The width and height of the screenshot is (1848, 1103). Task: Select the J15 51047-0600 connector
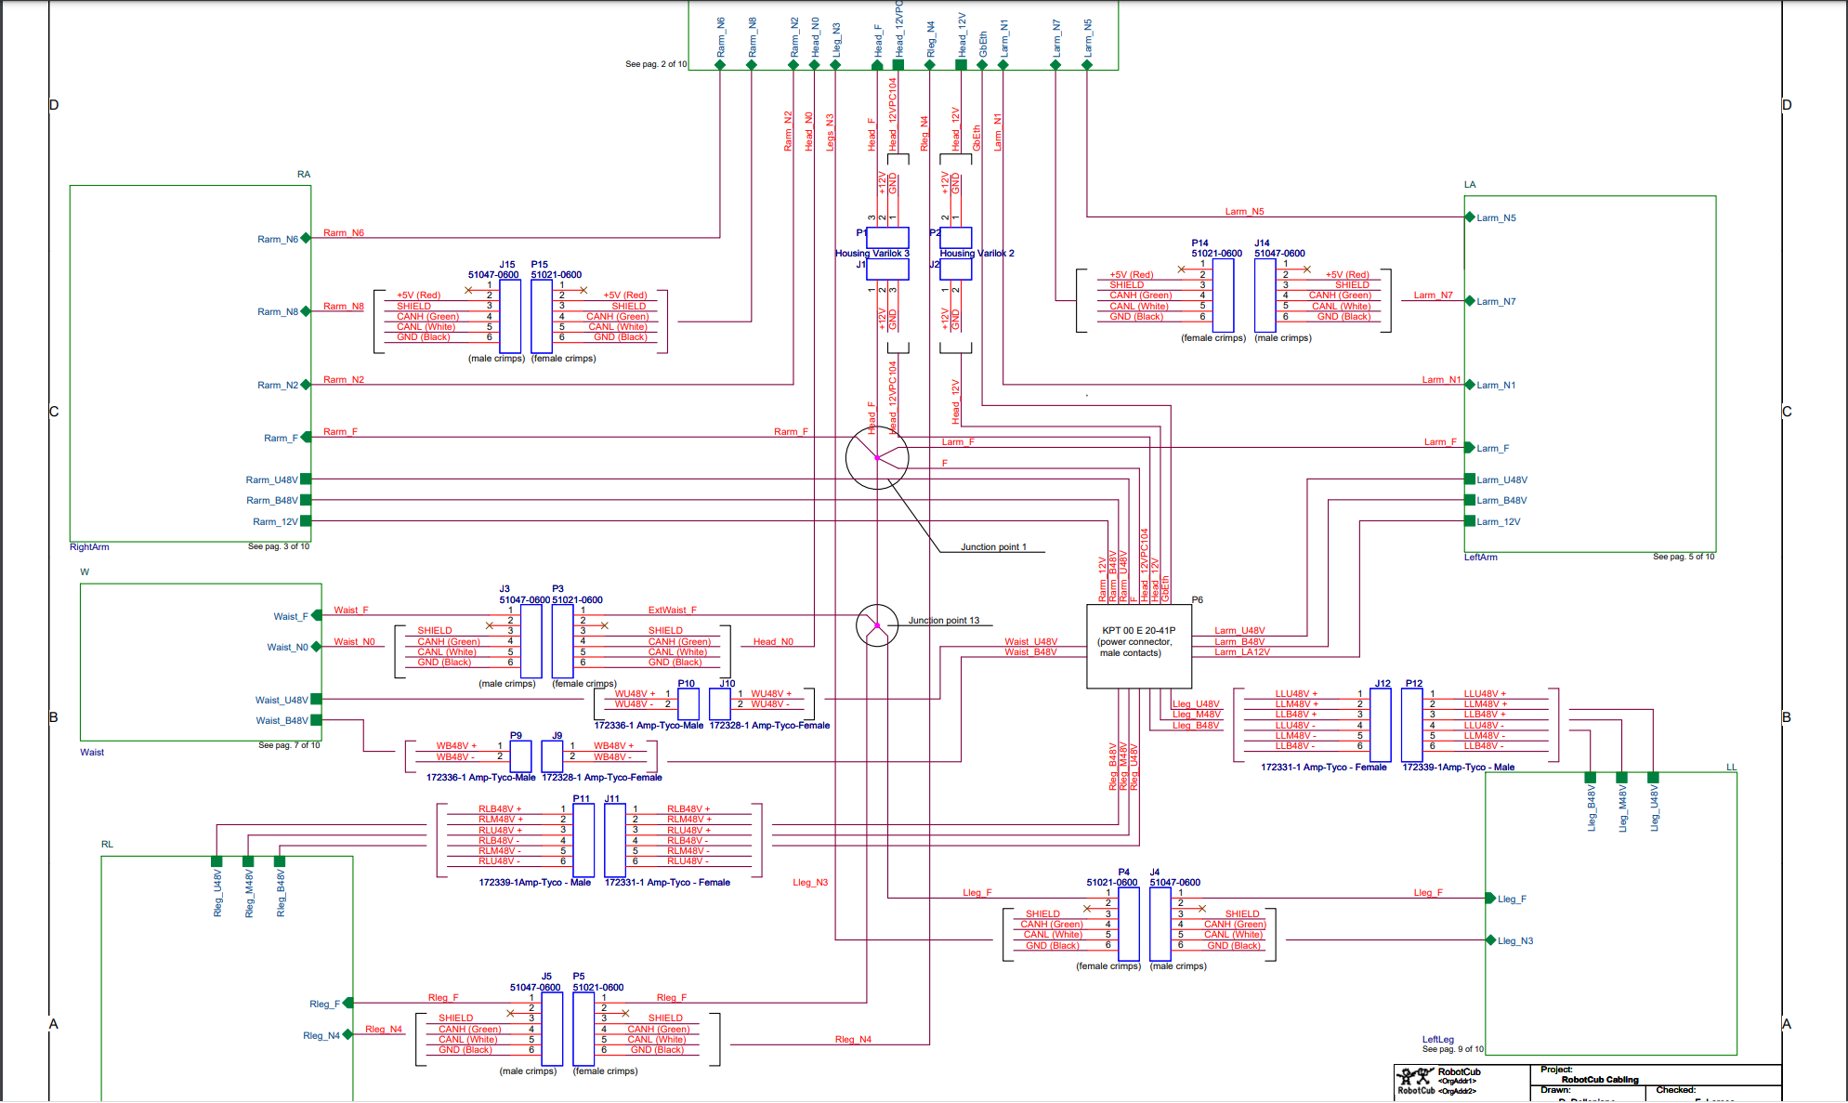510,316
